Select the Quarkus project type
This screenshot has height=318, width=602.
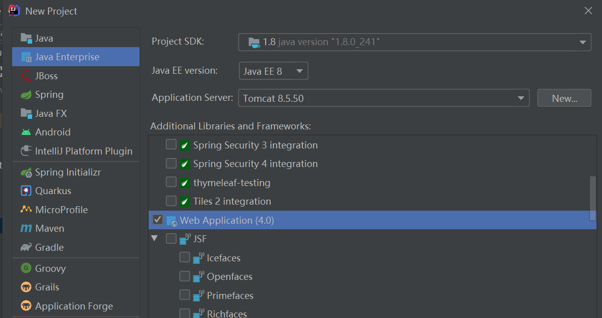point(76,191)
